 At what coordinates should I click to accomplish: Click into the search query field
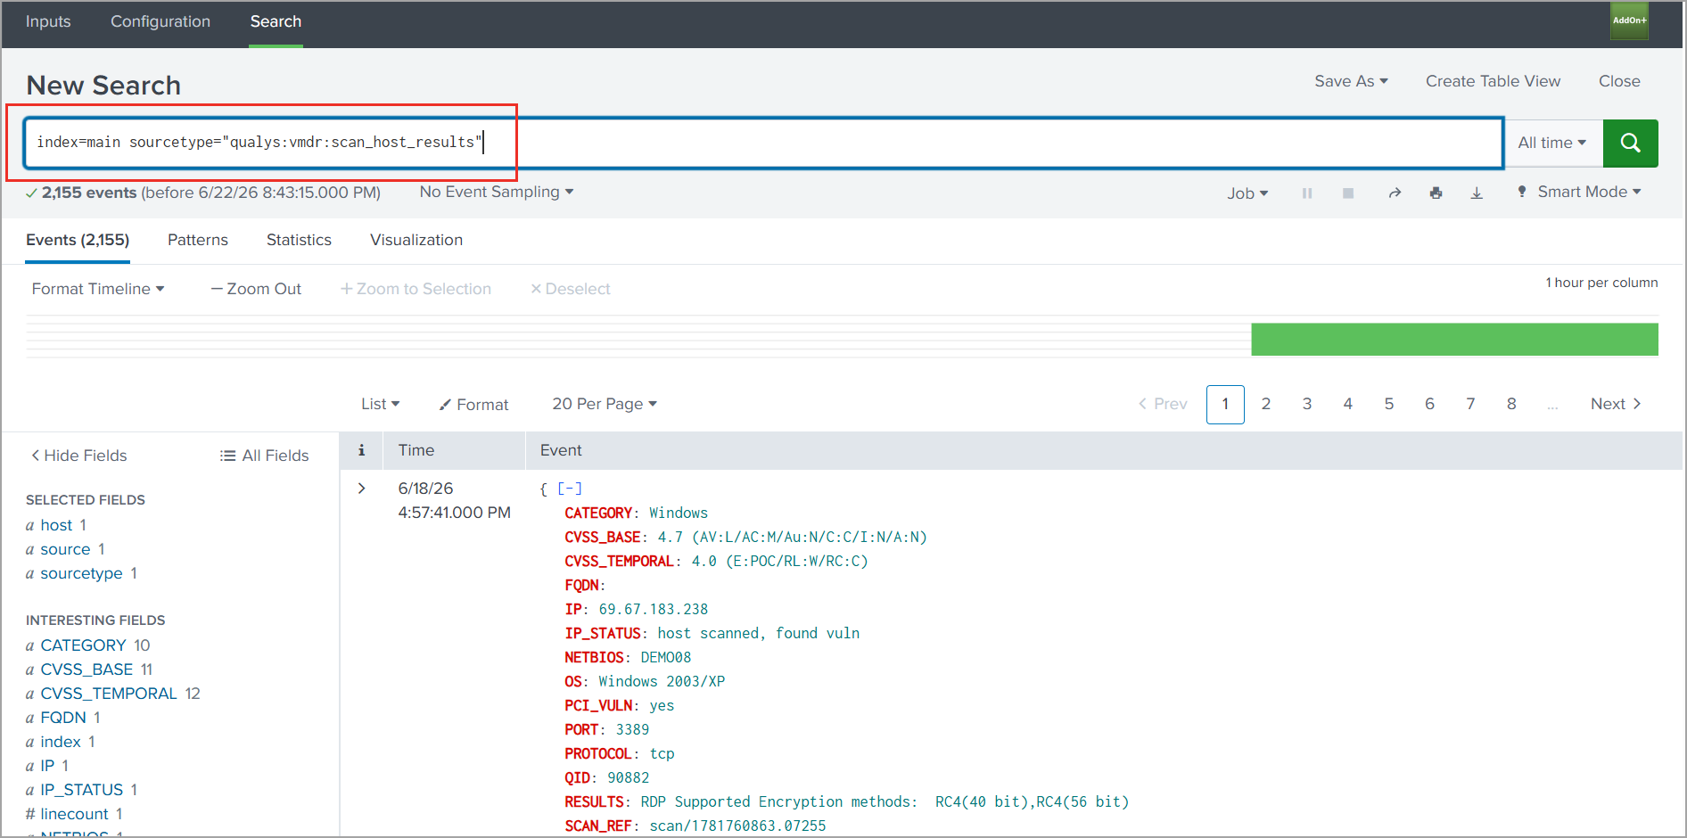763,143
